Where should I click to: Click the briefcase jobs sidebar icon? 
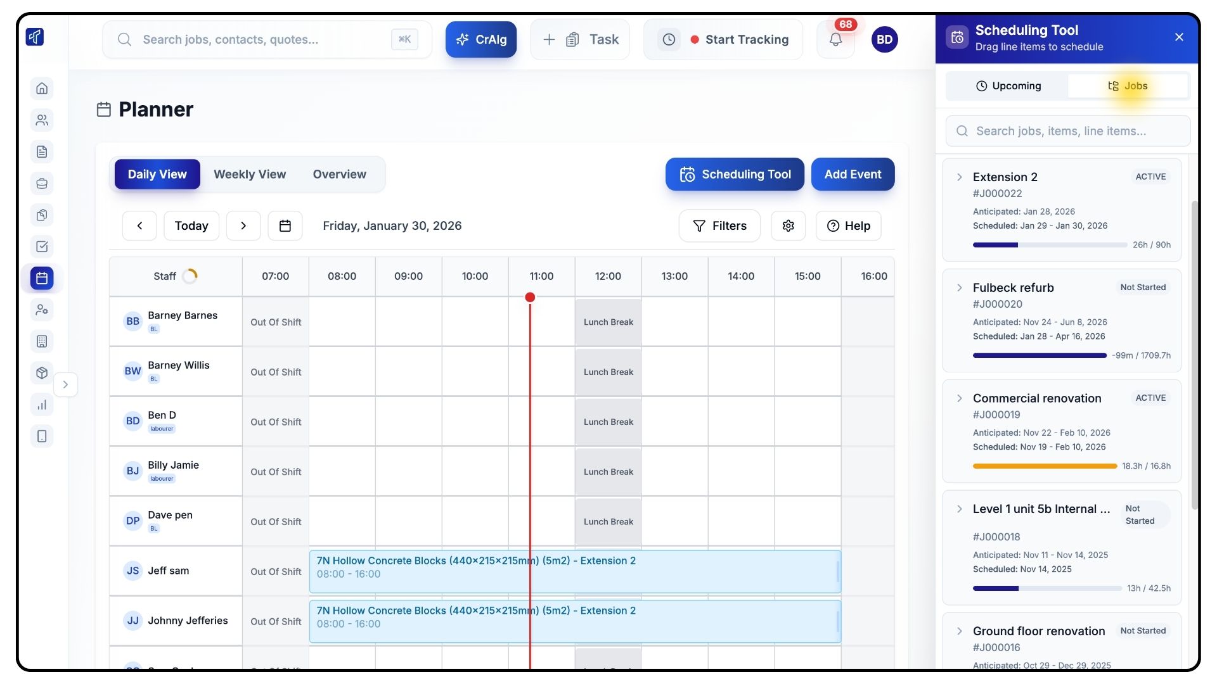click(x=42, y=183)
